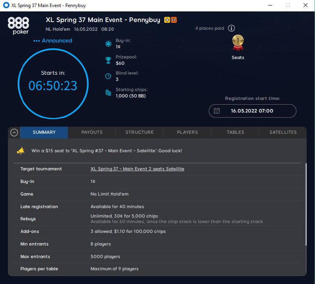
Task: Click the 'Rebuys' row label
Action: click(28, 219)
